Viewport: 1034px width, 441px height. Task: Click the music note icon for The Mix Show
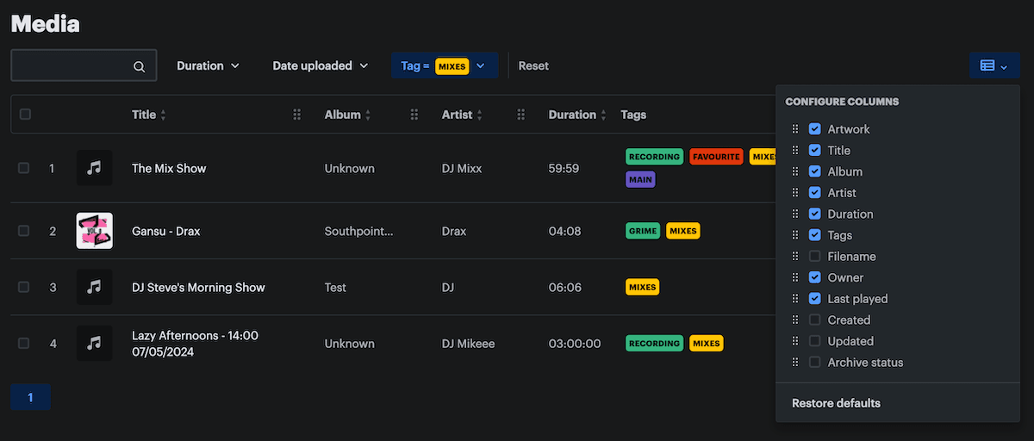click(x=94, y=168)
